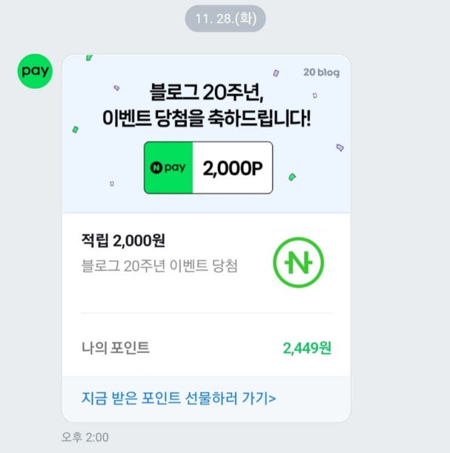Image resolution: width=450 pixels, height=453 pixels.
Task: Tap the green confetti piece near coupon
Action: click(x=293, y=177)
